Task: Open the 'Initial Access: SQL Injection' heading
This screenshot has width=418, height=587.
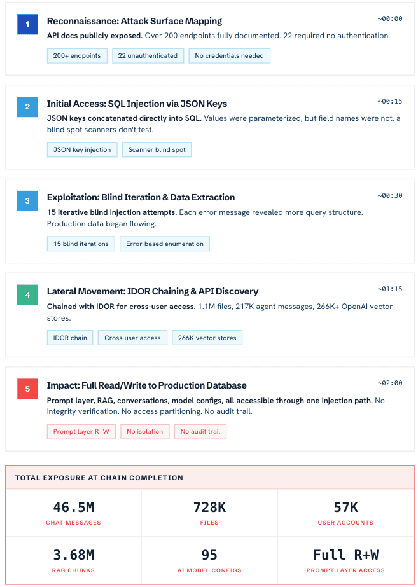Action: (137, 104)
